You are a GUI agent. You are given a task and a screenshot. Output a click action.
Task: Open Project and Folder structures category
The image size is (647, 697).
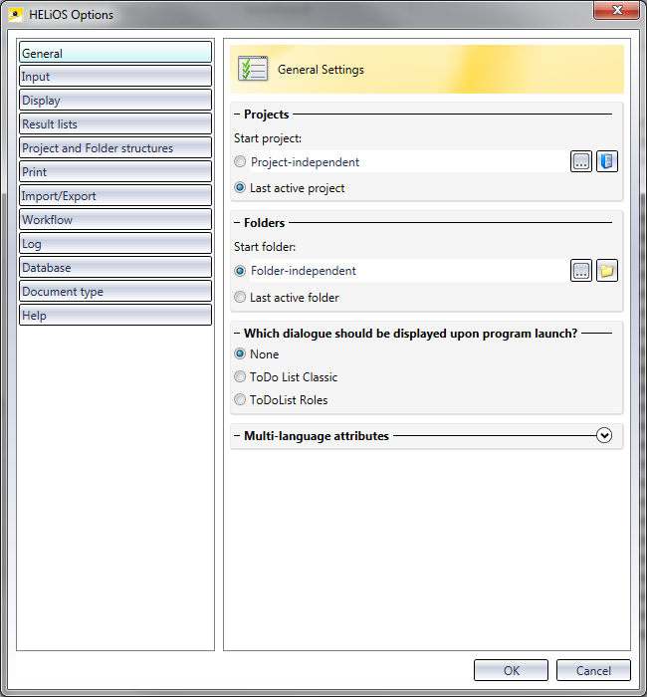click(115, 148)
